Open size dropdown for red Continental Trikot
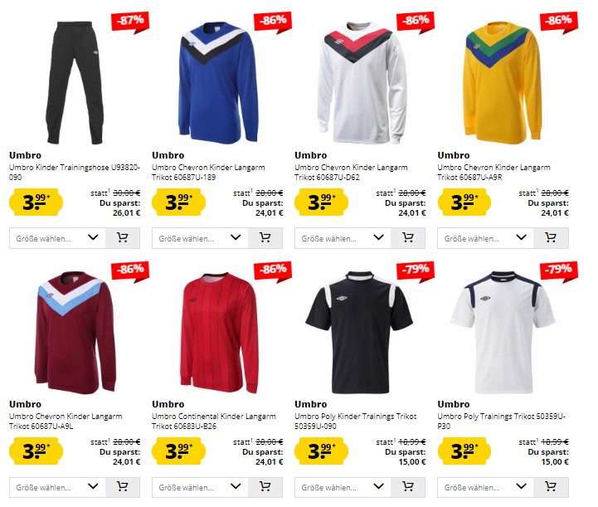 coord(200,487)
